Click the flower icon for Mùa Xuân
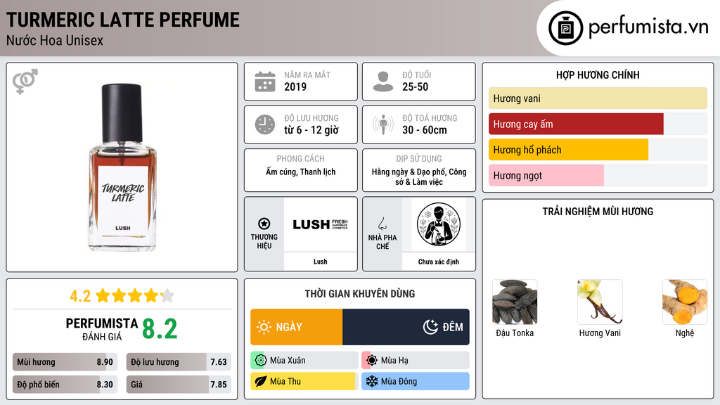The width and height of the screenshot is (720, 405). pos(260,361)
